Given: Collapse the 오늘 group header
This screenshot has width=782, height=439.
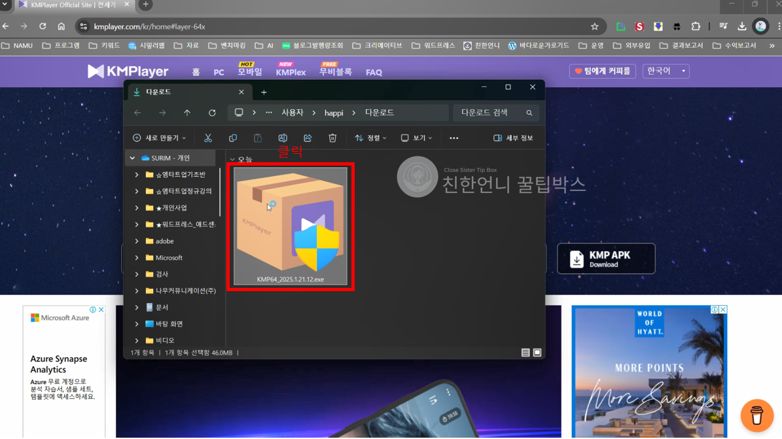Looking at the screenshot, I should [x=232, y=160].
